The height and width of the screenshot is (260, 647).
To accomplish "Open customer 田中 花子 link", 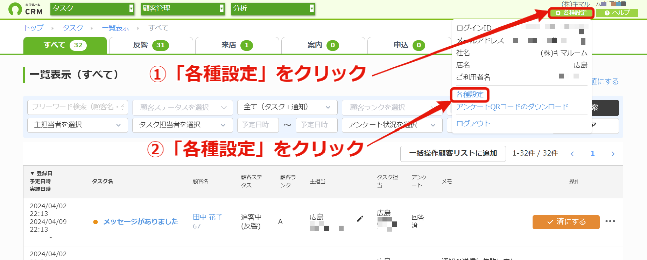I will 208,217.
